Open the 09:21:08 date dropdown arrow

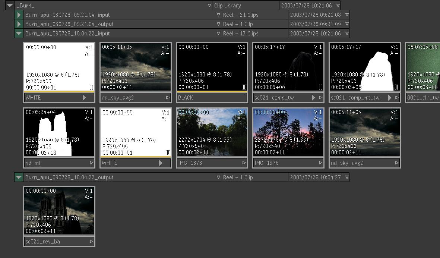coord(347,15)
